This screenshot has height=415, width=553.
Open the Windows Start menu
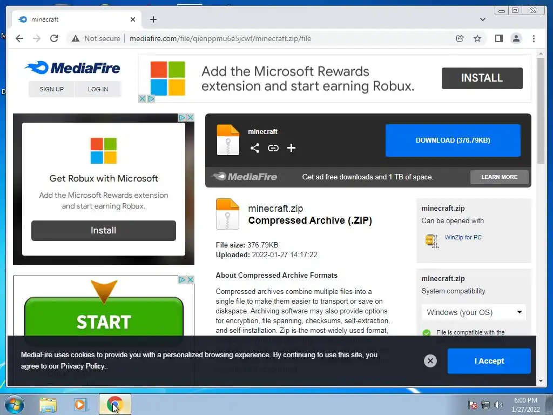pyautogui.click(x=14, y=404)
